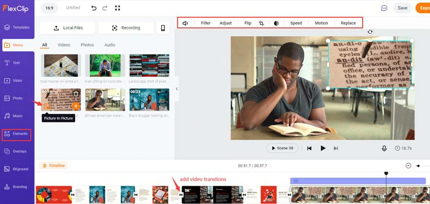Switch to the Photos tab

[x=87, y=45]
